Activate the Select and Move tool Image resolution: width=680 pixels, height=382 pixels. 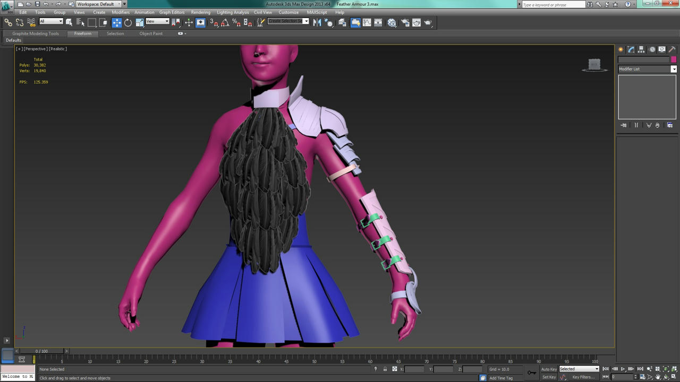[x=116, y=22]
